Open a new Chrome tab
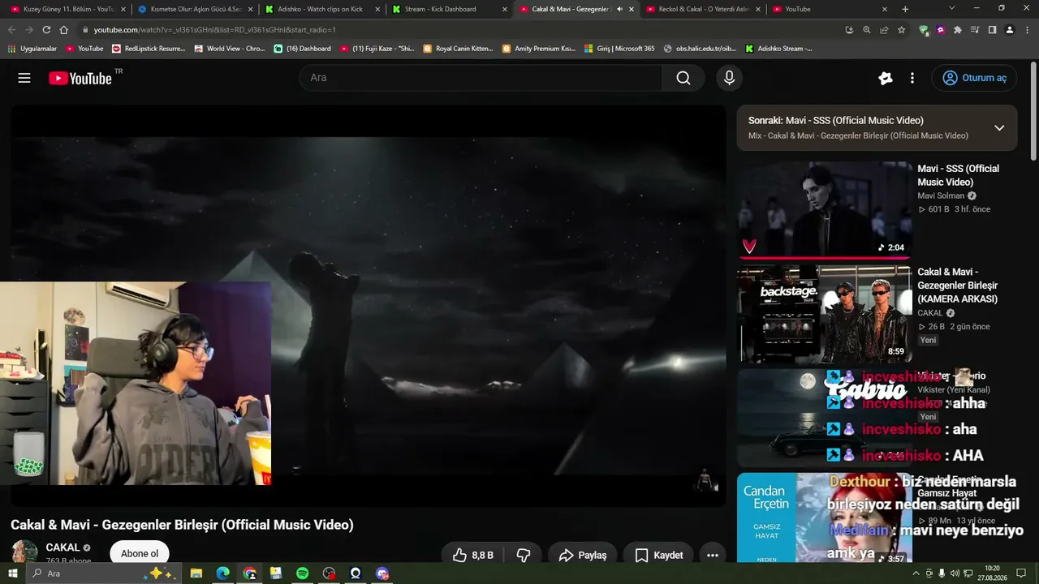This screenshot has width=1039, height=584. point(905,9)
